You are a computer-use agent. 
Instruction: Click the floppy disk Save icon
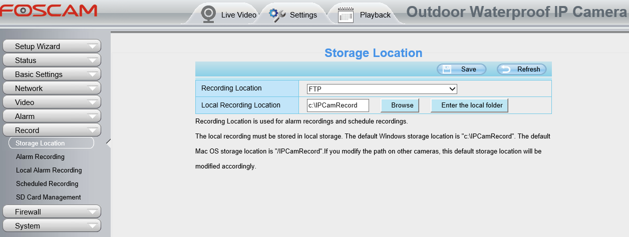tap(447, 69)
